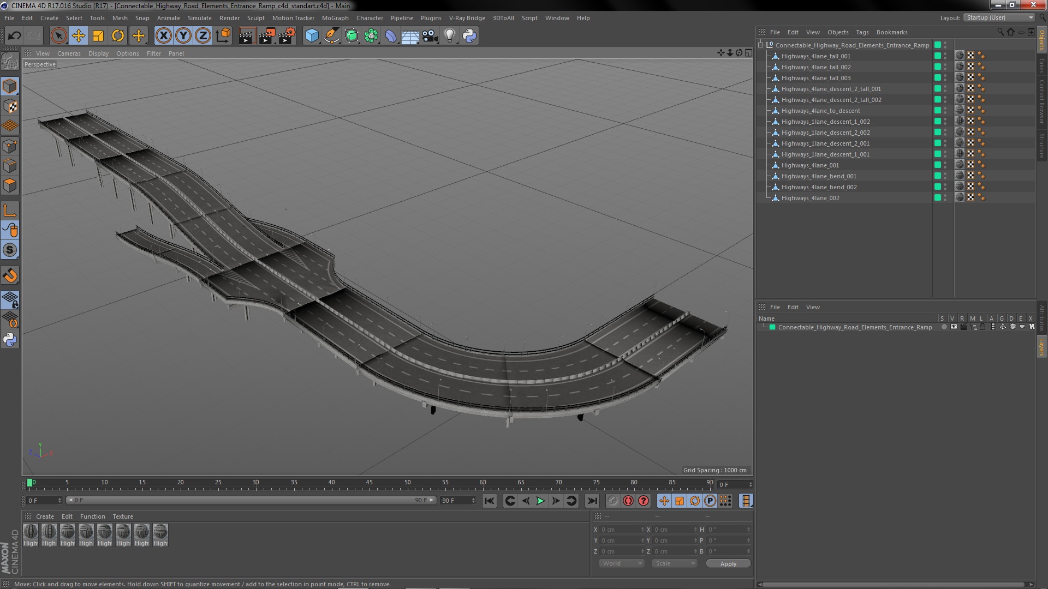Click the Undo arrow icon
The image size is (1048, 589).
(x=14, y=36)
